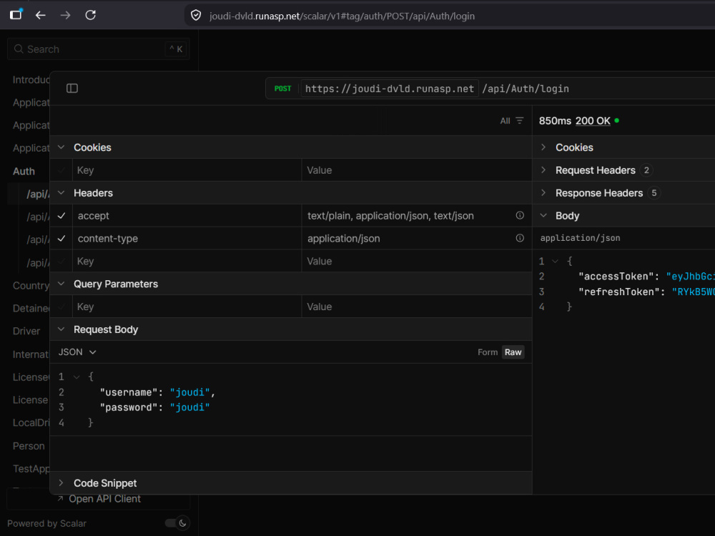
Task: Click the "refreshToken" line in response
Action: [646, 292]
